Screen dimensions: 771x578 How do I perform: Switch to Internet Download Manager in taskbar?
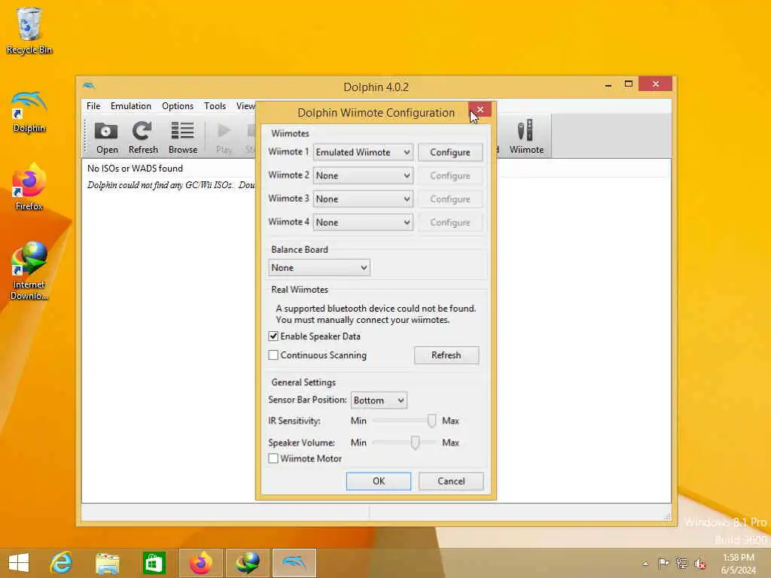(247, 563)
